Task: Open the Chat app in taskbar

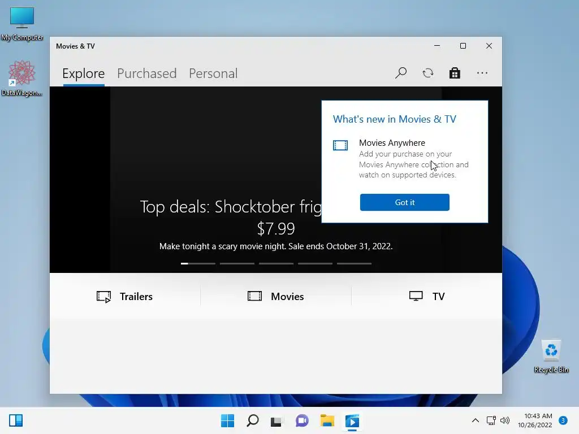Action: pyautogui.click(x=302, y=420)
